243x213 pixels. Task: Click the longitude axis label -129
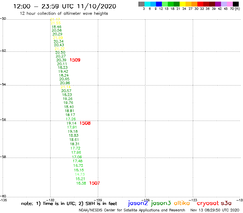click(x=98, y=200)
